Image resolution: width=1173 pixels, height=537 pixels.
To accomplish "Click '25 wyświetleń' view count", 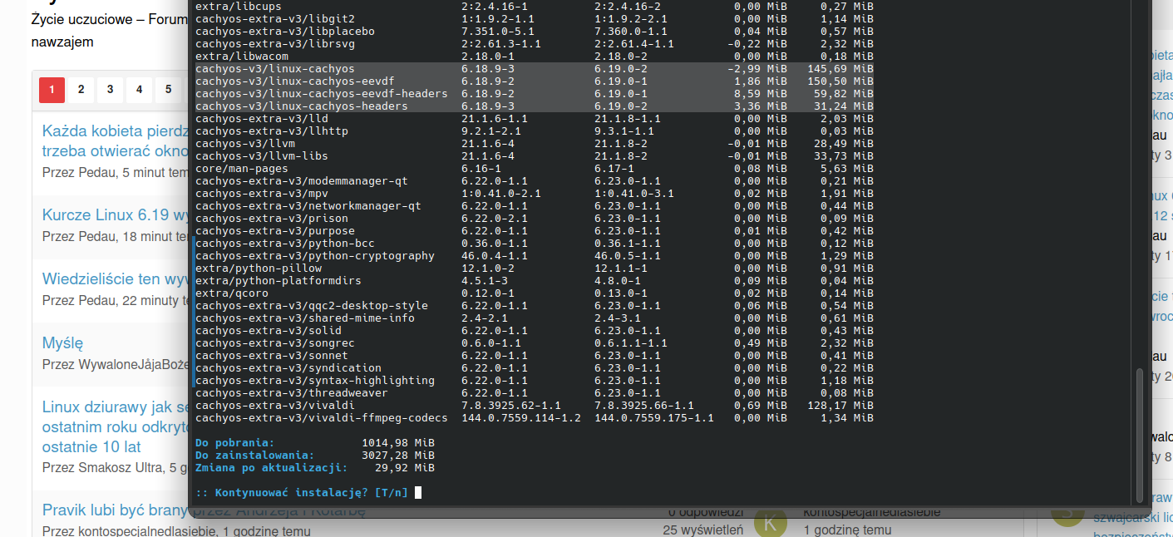I will [702, 530].
